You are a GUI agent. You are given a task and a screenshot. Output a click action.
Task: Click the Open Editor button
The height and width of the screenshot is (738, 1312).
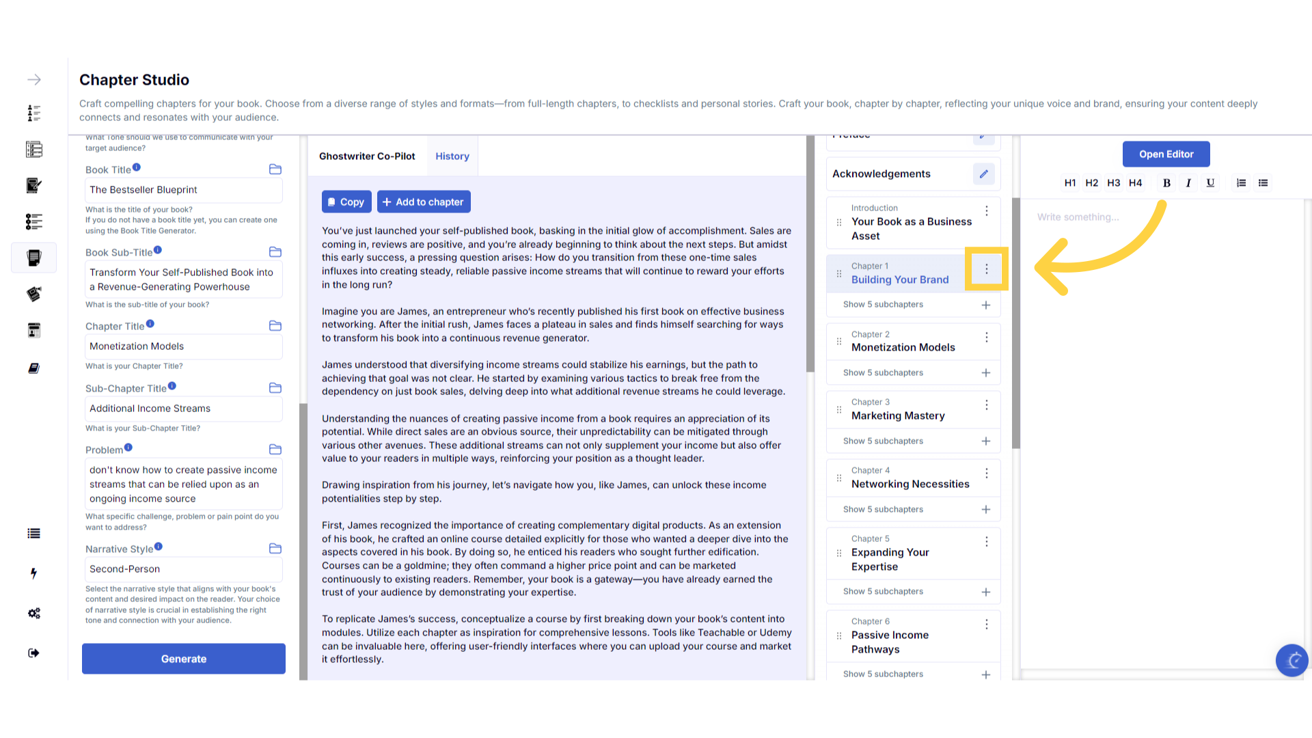tap(1166, 154)
